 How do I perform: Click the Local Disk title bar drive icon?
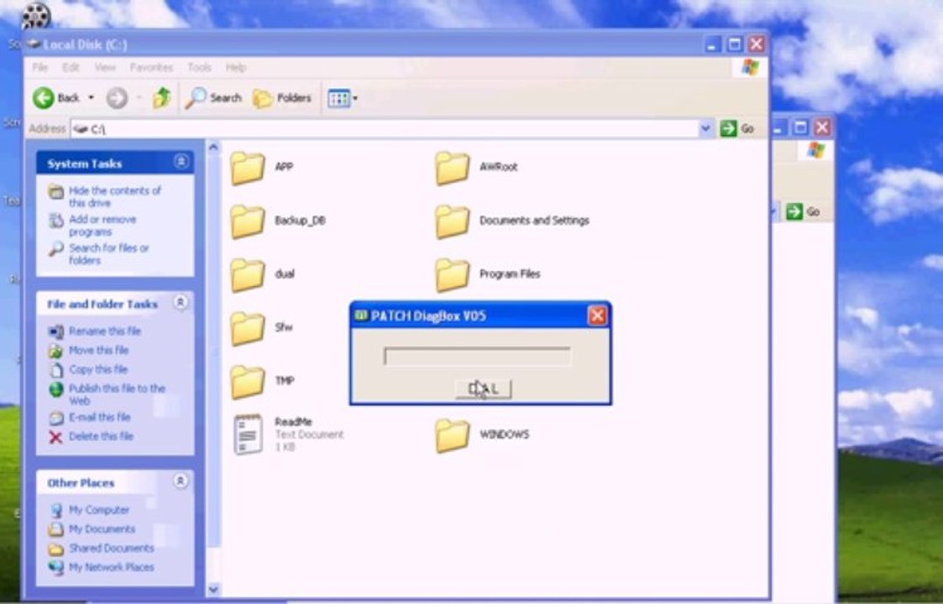[x=34, y=44]
